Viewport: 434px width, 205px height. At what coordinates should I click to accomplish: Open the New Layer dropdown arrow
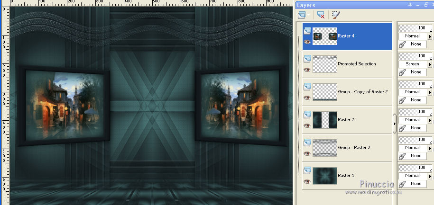309,15
